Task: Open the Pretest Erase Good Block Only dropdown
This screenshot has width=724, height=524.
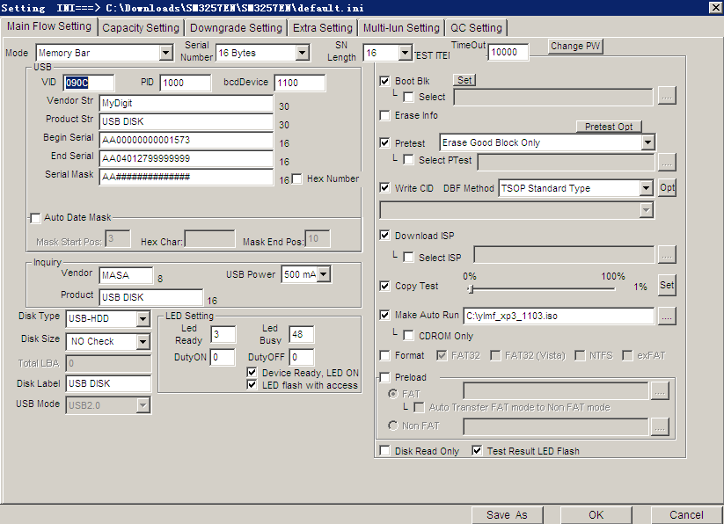Action: pos(647,142)
